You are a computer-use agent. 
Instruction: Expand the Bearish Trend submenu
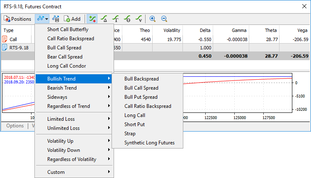74,88
